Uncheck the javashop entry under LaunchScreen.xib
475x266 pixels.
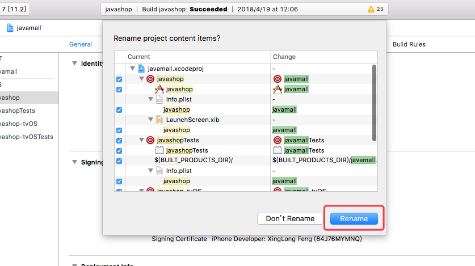coord(119,130)
